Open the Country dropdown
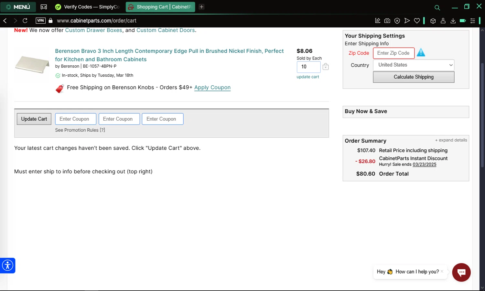Viewport: 485px width, 291px height. coord(414,65)
